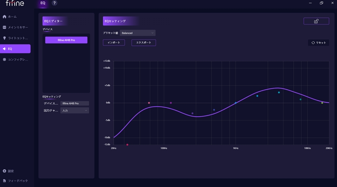This screenshot has width=337, height=187.
Task: Click the インポート import button
Action: [114, 43]
